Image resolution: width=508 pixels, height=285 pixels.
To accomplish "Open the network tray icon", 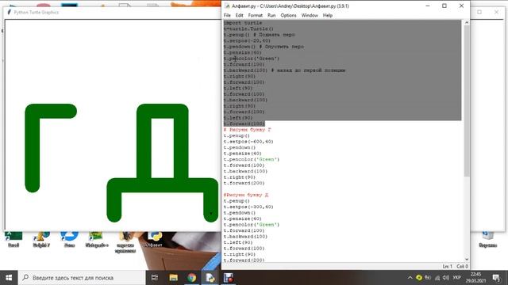I will (437, 278).
